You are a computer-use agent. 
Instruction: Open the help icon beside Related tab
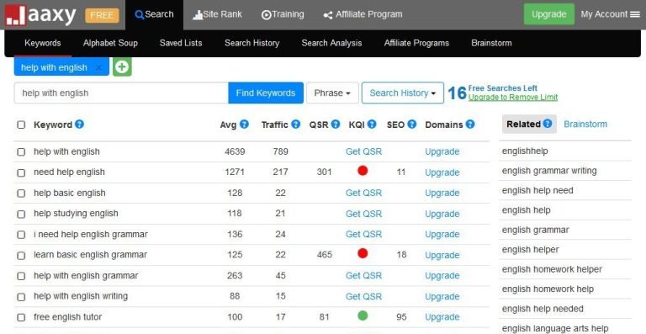(x=548, y=123)
